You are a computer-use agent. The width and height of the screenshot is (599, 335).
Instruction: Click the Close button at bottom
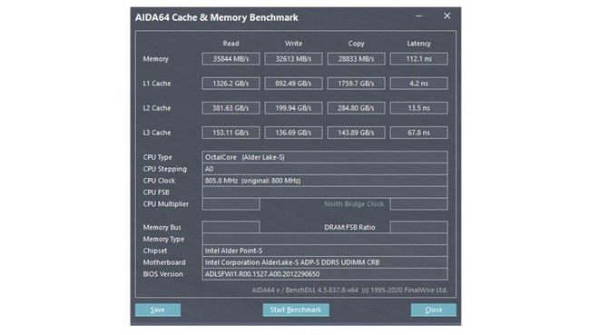click(x=434, y=310)
